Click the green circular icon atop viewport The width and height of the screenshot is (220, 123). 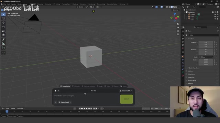point(93,11)
